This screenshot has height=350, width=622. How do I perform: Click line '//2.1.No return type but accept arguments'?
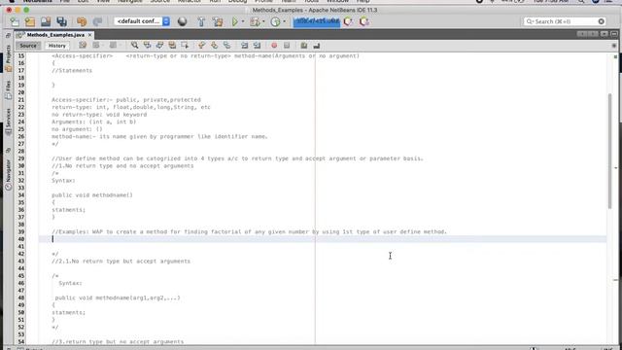click(x=121, y=262)
